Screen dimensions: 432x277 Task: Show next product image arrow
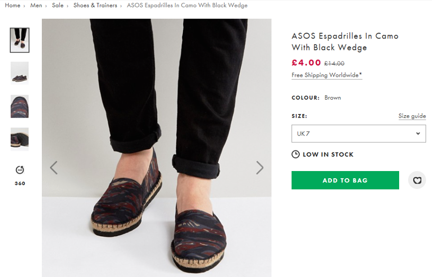[x=260, y=167]
